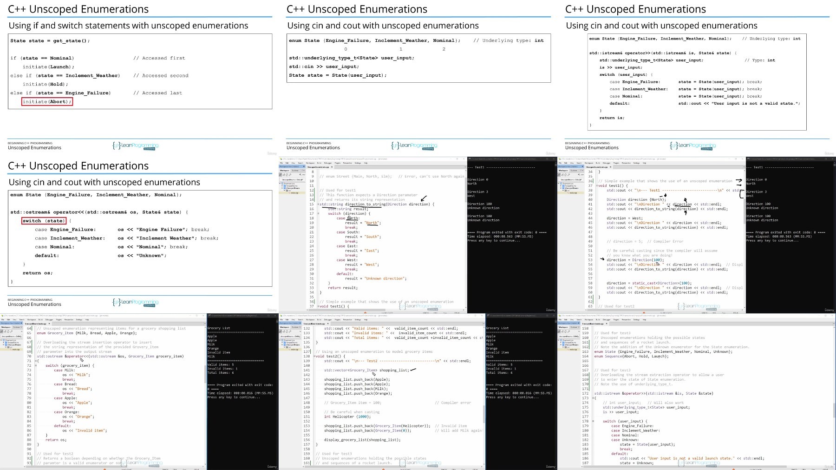Select main.cpp in direction_to_string window workspace tree
Image resolution: width=836 pixels, height=470 pixels.
click(x=294, y=193)
